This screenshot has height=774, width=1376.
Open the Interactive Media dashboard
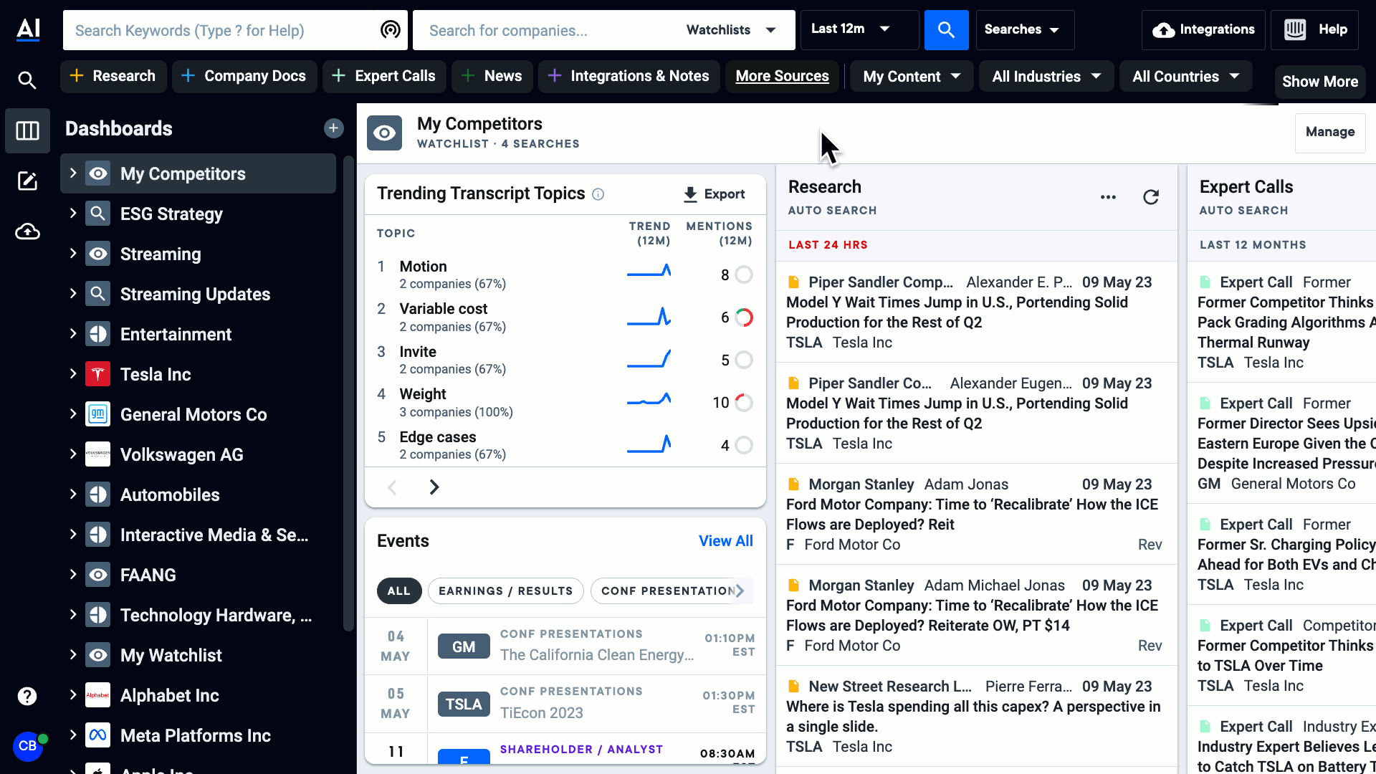coord(198,535)
